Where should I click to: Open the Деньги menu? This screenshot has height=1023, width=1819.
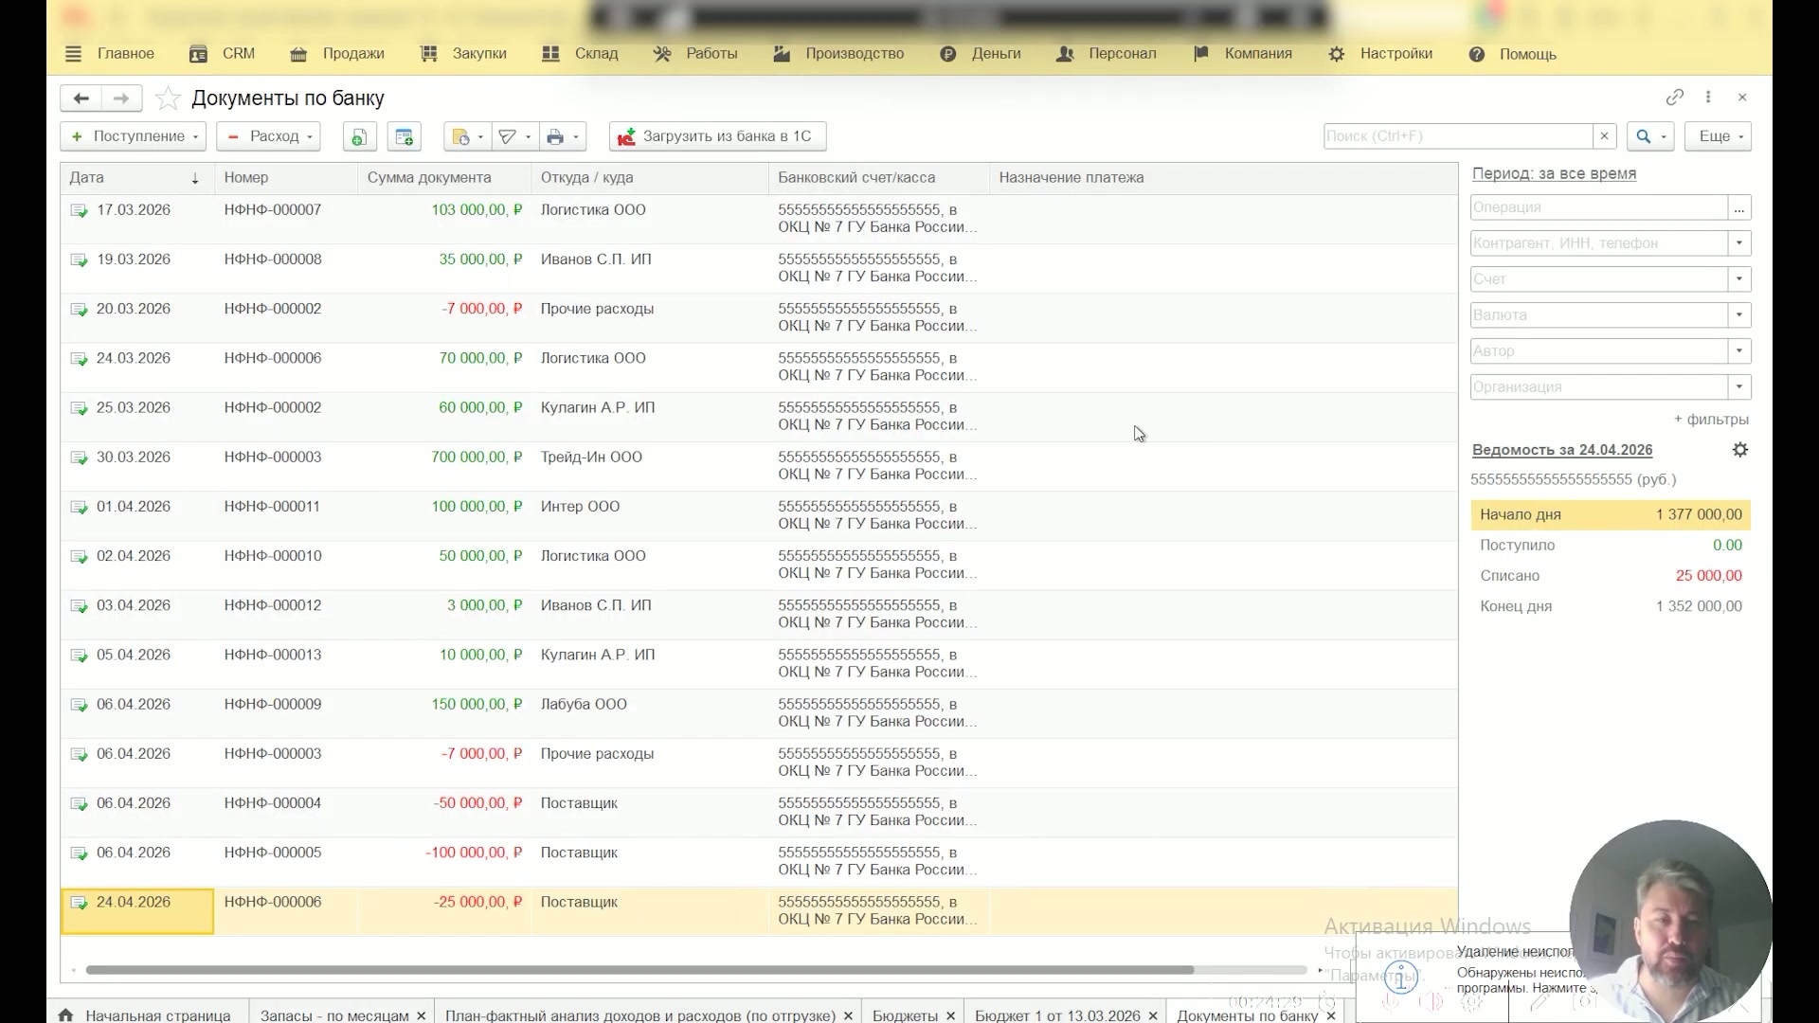(x=981, y=54)
